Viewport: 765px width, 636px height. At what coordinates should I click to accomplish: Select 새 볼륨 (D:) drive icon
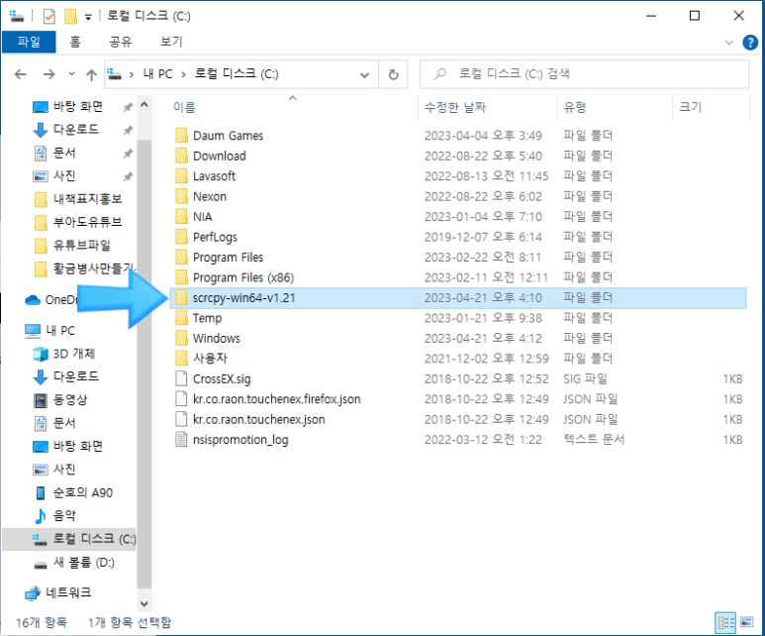(41, 564)
